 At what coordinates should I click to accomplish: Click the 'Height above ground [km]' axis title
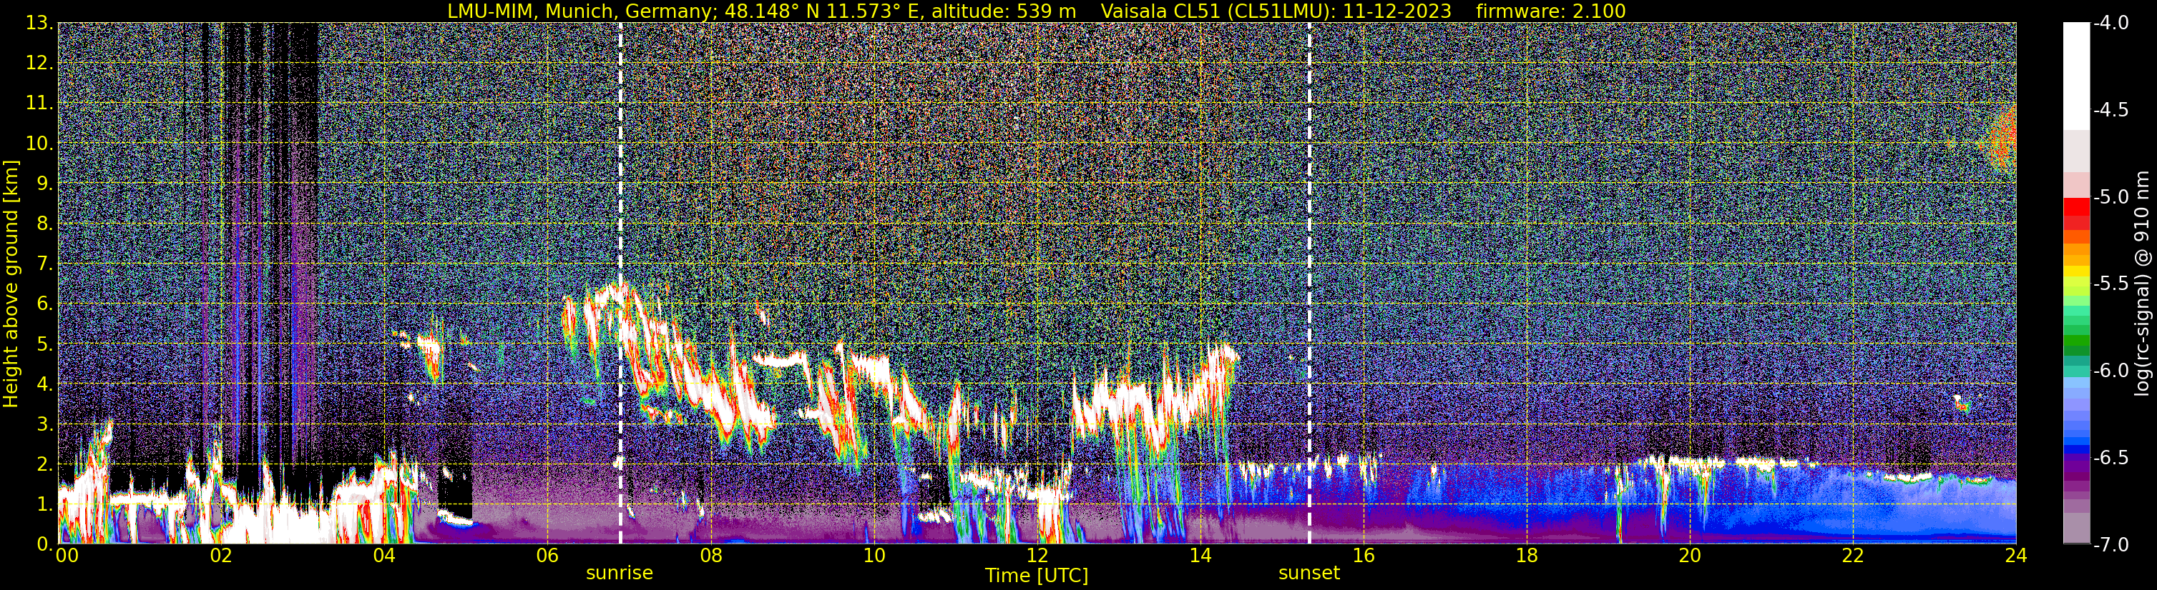tap(11, 284)
